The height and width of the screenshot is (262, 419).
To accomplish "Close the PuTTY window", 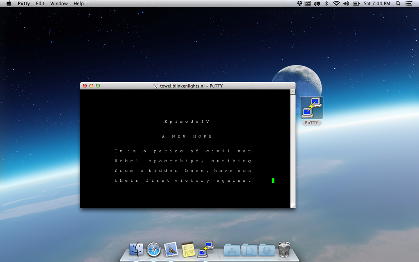I will [x=85, y=86].
